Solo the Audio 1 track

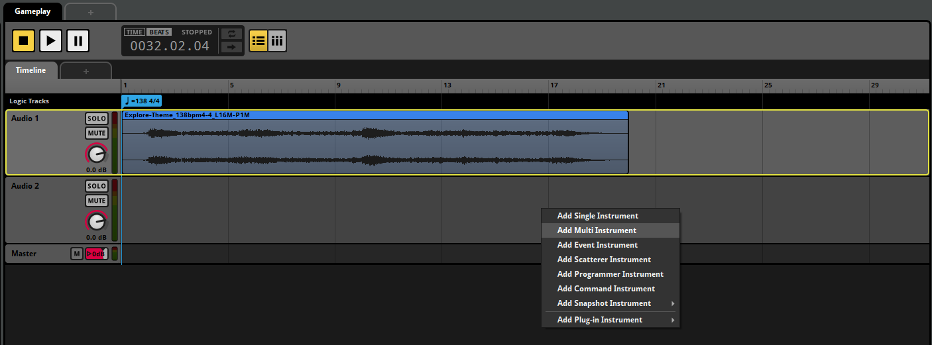(x=97, y=119)
